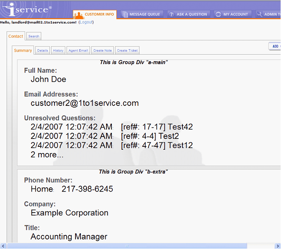Viewport: 281px width, 249px height.
Task: Click the iService logo
Action: [27, 9]
